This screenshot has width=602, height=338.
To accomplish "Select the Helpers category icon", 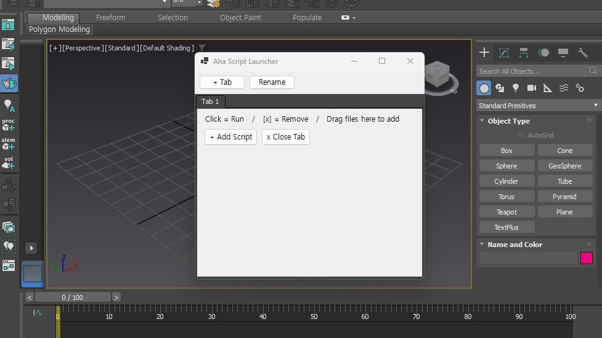I will tap(548, 88).
